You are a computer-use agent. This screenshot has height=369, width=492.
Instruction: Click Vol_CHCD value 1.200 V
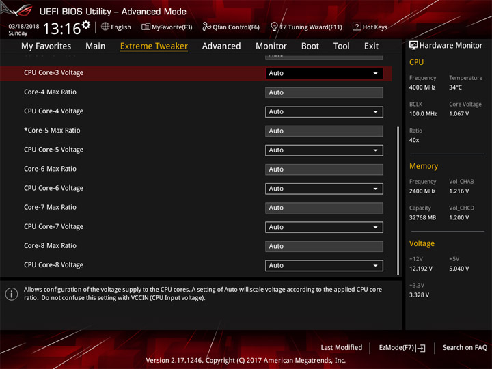pyautogui.click(x=459, y=217)
